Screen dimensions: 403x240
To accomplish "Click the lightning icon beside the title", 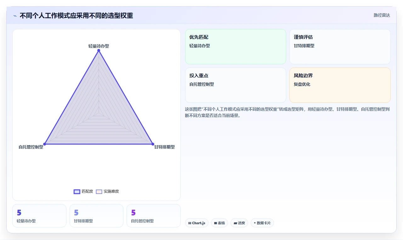I will click(x=15, y=16).
